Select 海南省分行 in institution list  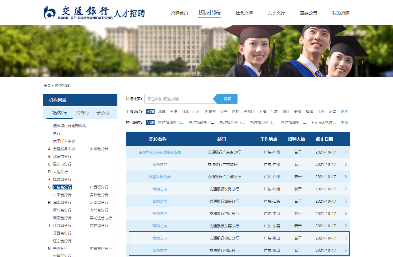click(x=62, y=202)
